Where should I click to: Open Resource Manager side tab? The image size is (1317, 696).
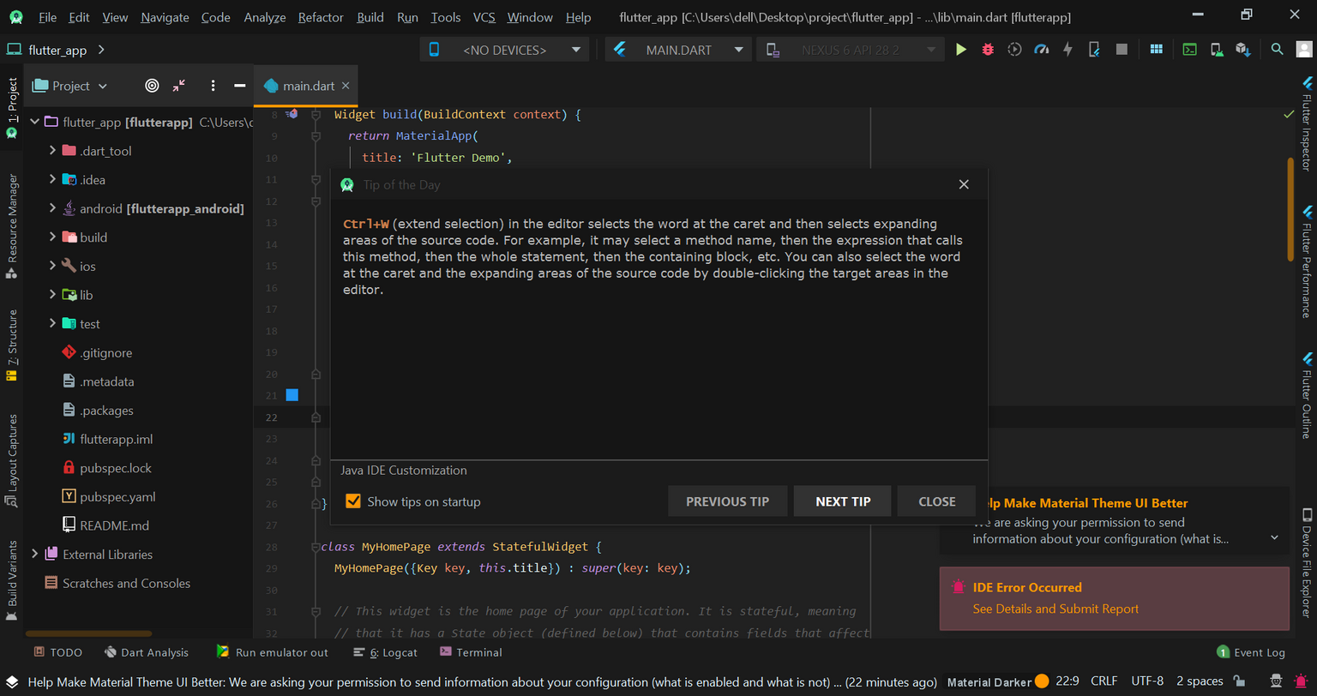pyautogui.click(x=12, y=226)
